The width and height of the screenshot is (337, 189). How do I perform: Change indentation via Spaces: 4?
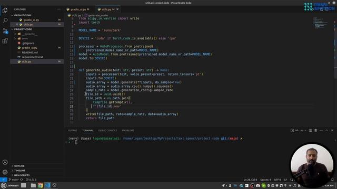click(265, 180)
